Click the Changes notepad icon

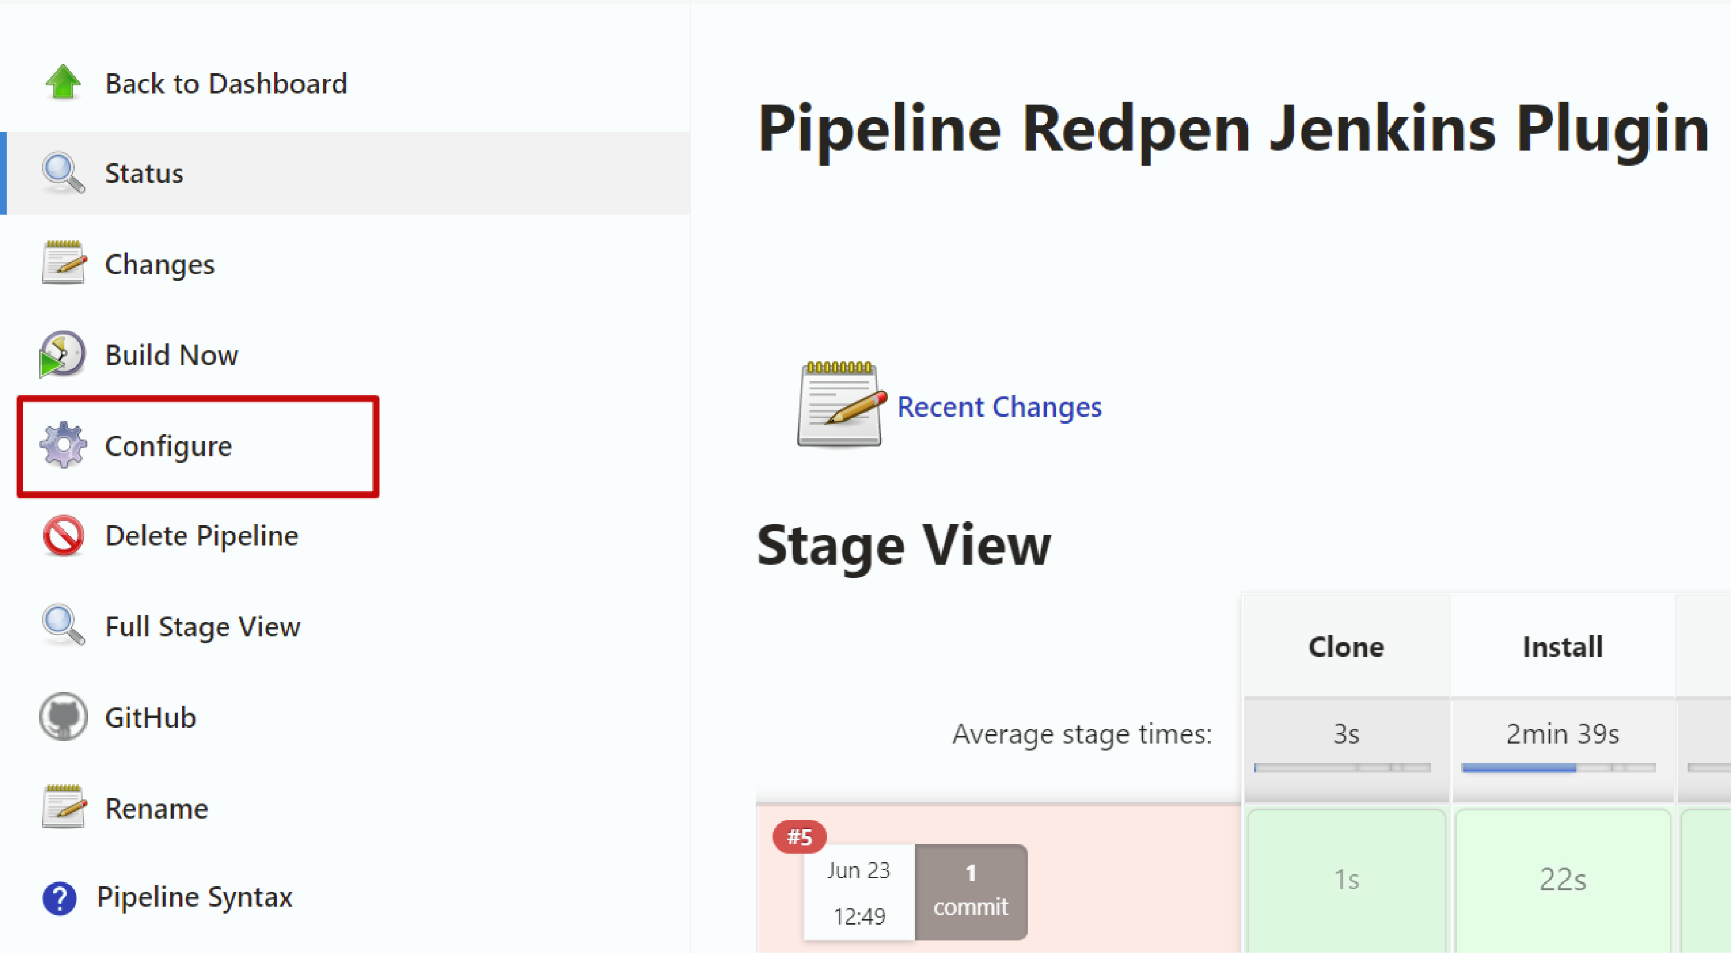[63, 263]
